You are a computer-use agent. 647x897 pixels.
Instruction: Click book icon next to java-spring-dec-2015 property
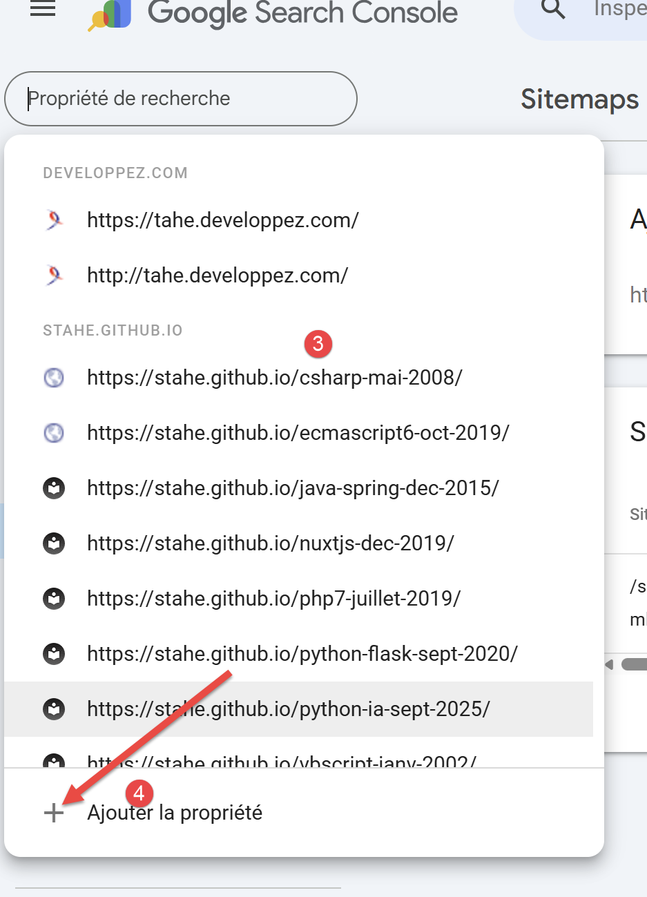54,488
